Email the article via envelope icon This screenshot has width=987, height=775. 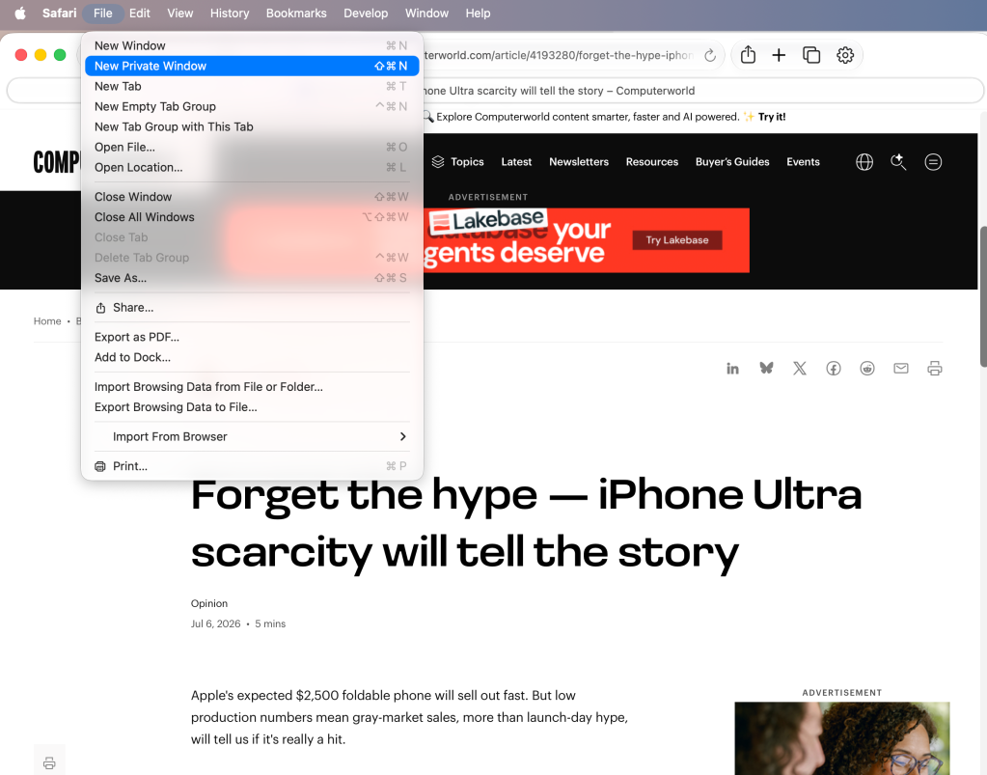(901, 369)
